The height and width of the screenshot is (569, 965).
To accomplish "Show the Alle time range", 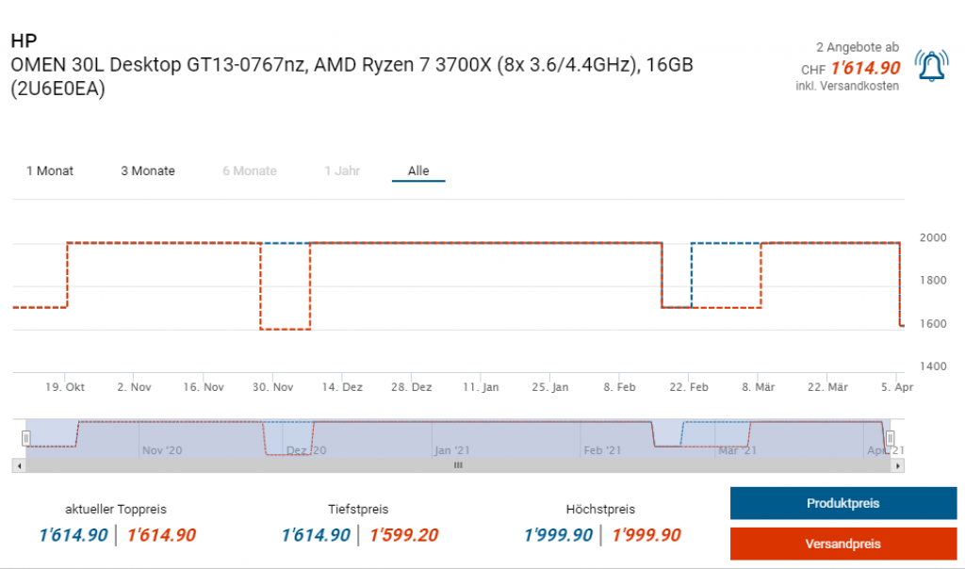I will point(418,171).
